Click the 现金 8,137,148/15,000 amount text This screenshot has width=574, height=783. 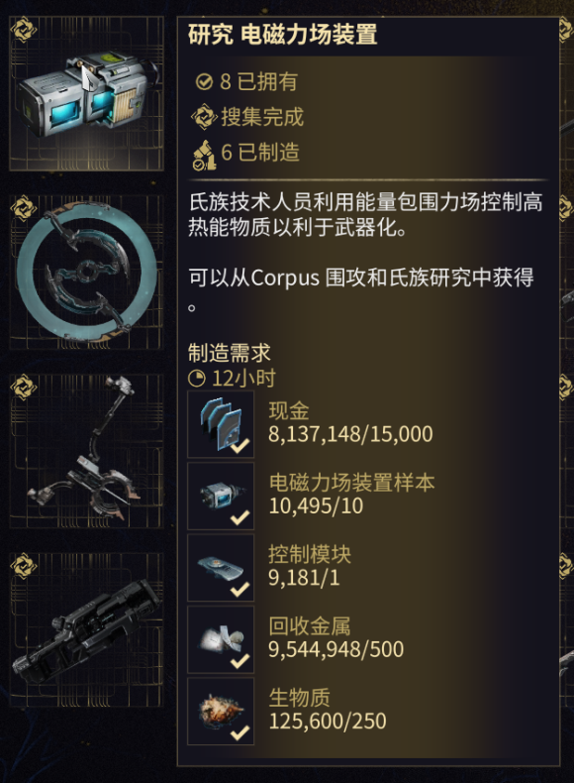coord(350,434)
